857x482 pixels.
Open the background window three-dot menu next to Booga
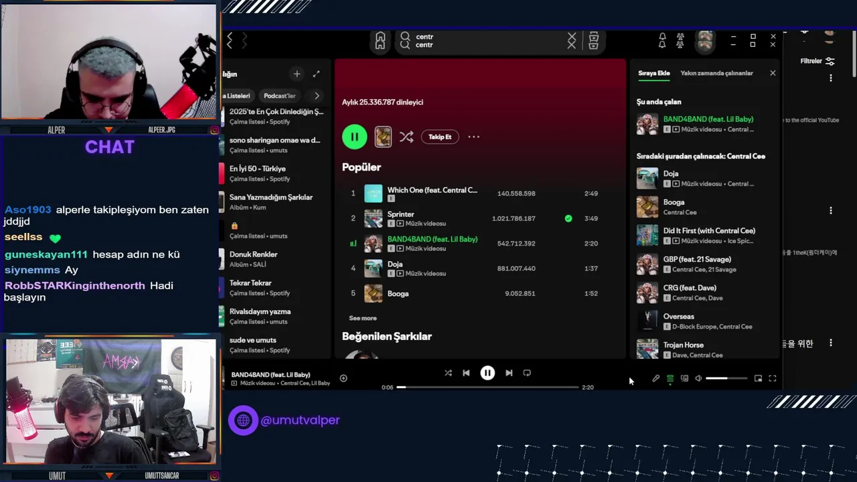831,210
